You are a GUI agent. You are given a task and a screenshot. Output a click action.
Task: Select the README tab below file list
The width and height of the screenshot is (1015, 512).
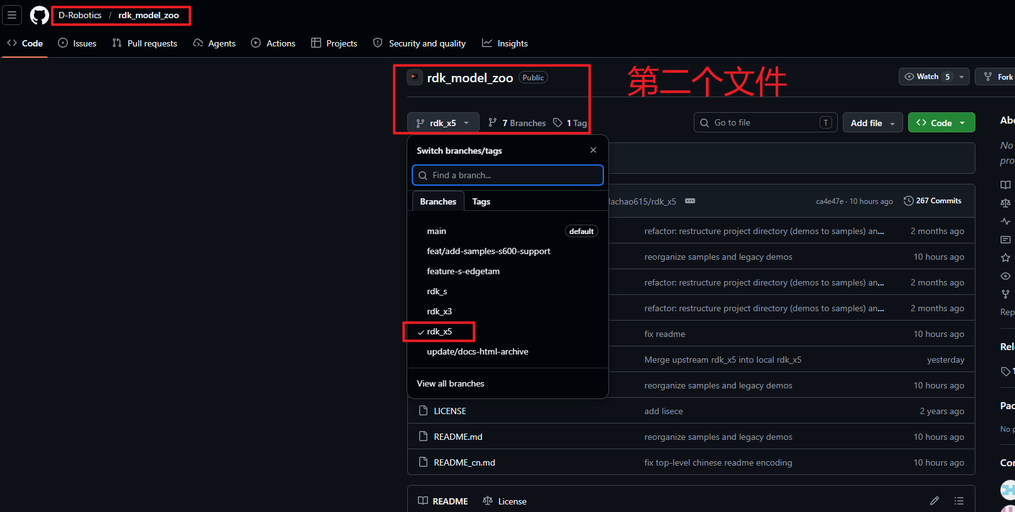point(443,501)
